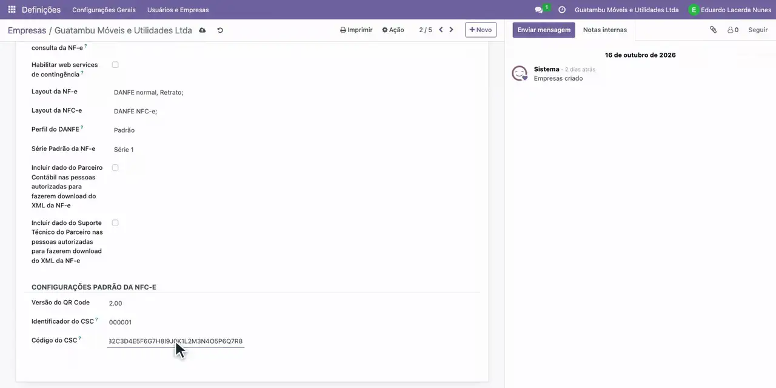Viewport: 776px width, 388px height.
Task: Open help tooltip beside Perfil do DANFE
Action: click(x=82, y=127)
